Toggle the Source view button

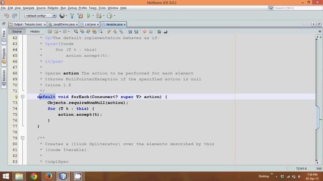[x=17, y=31]
